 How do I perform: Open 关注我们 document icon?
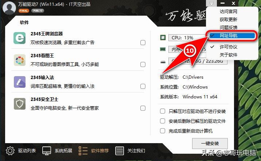pyautogui.click(x=119, y=151)
